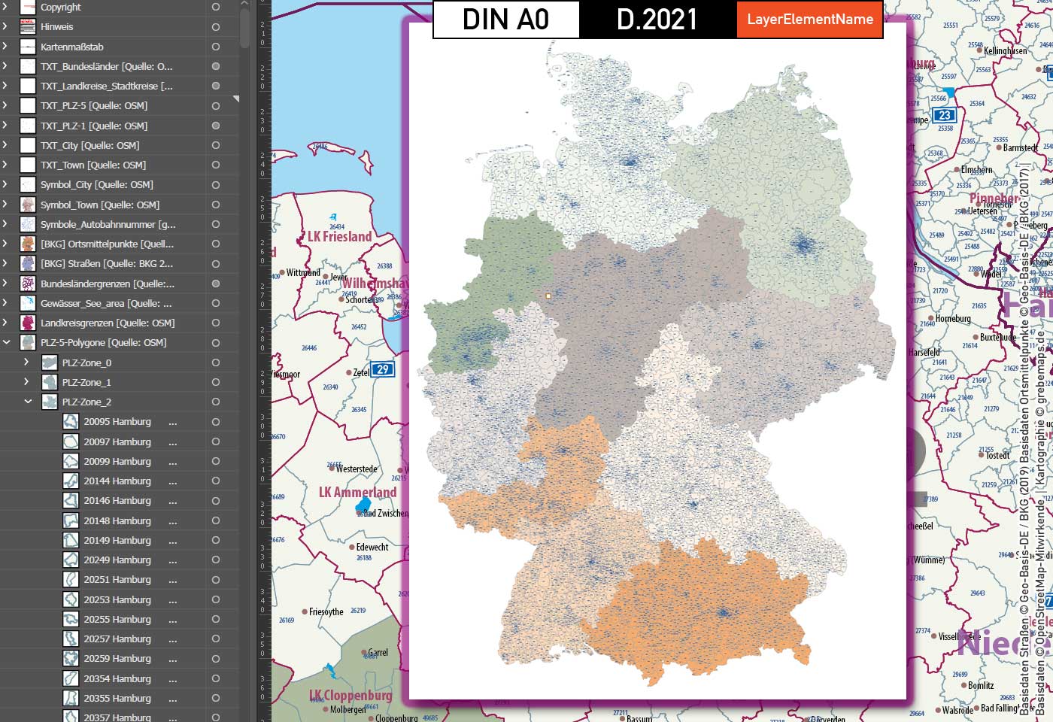Click the Symbole_Autobahnnummer layer thumbnail
Image resolution: width=1053 pixels, height=722 pixels.
tap(26, 224)
